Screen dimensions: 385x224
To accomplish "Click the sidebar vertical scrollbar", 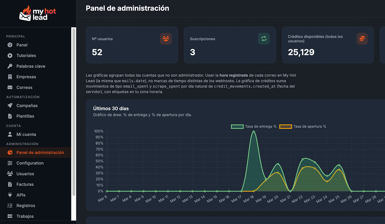I will pos(74,112).
